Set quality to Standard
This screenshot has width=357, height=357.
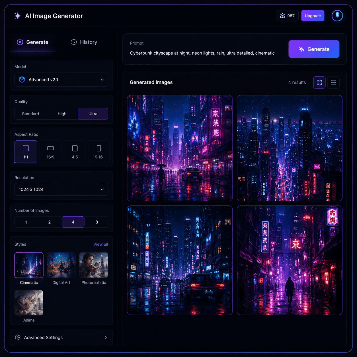point(30,114)
